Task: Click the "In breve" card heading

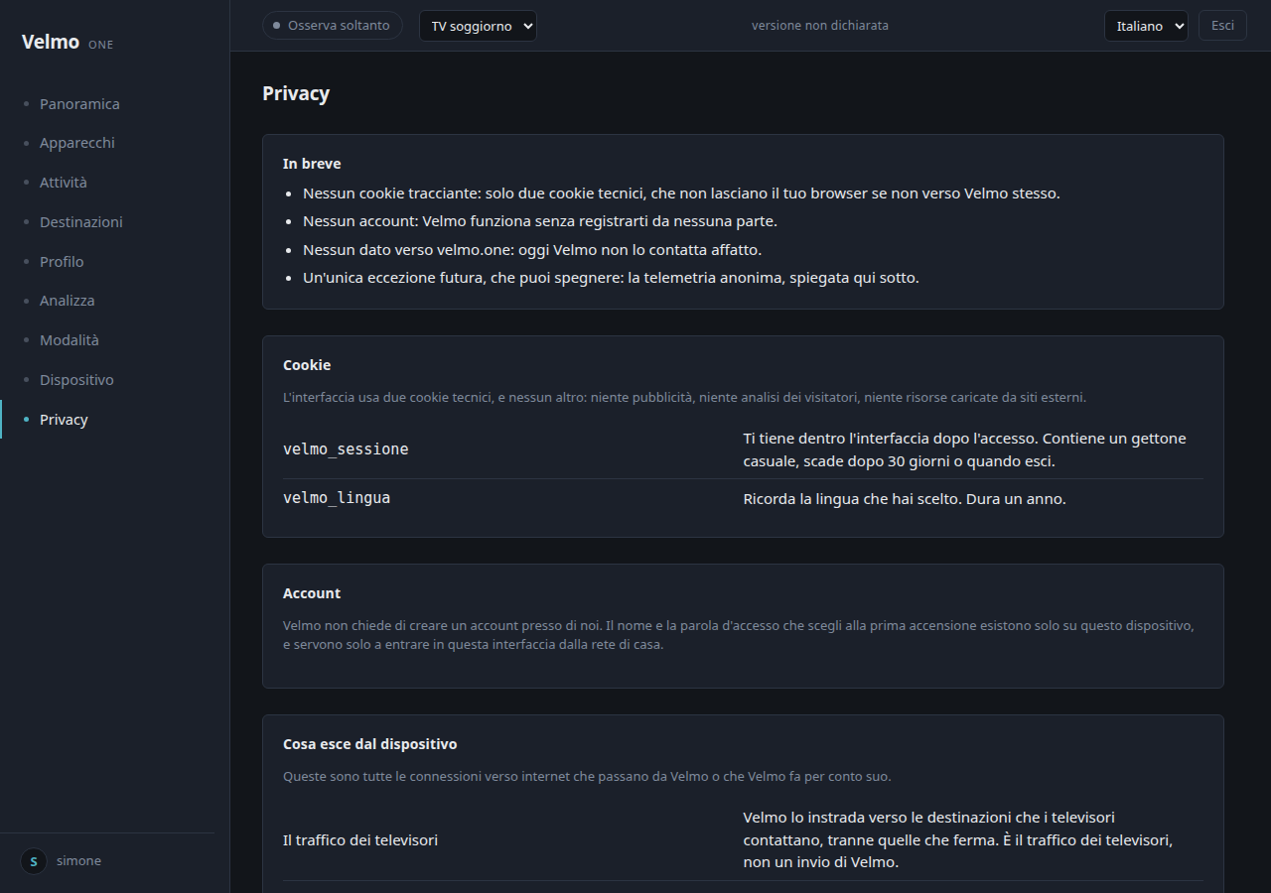Action: pos(312,164)
